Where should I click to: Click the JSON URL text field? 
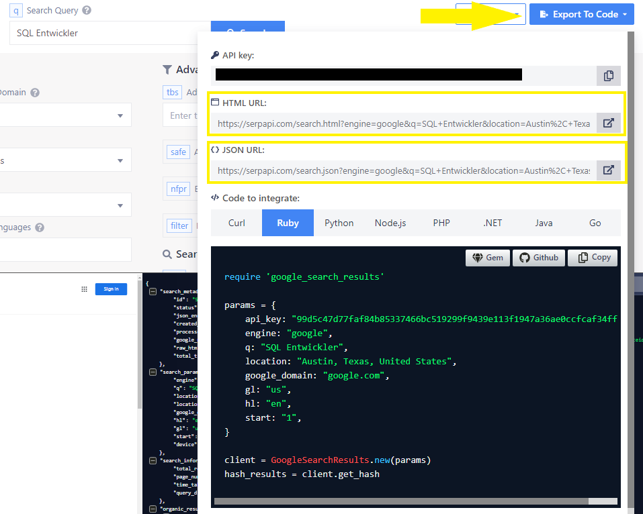[404, 170]
